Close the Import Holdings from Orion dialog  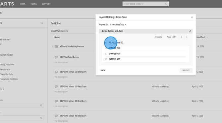click(x=192, y=17)
